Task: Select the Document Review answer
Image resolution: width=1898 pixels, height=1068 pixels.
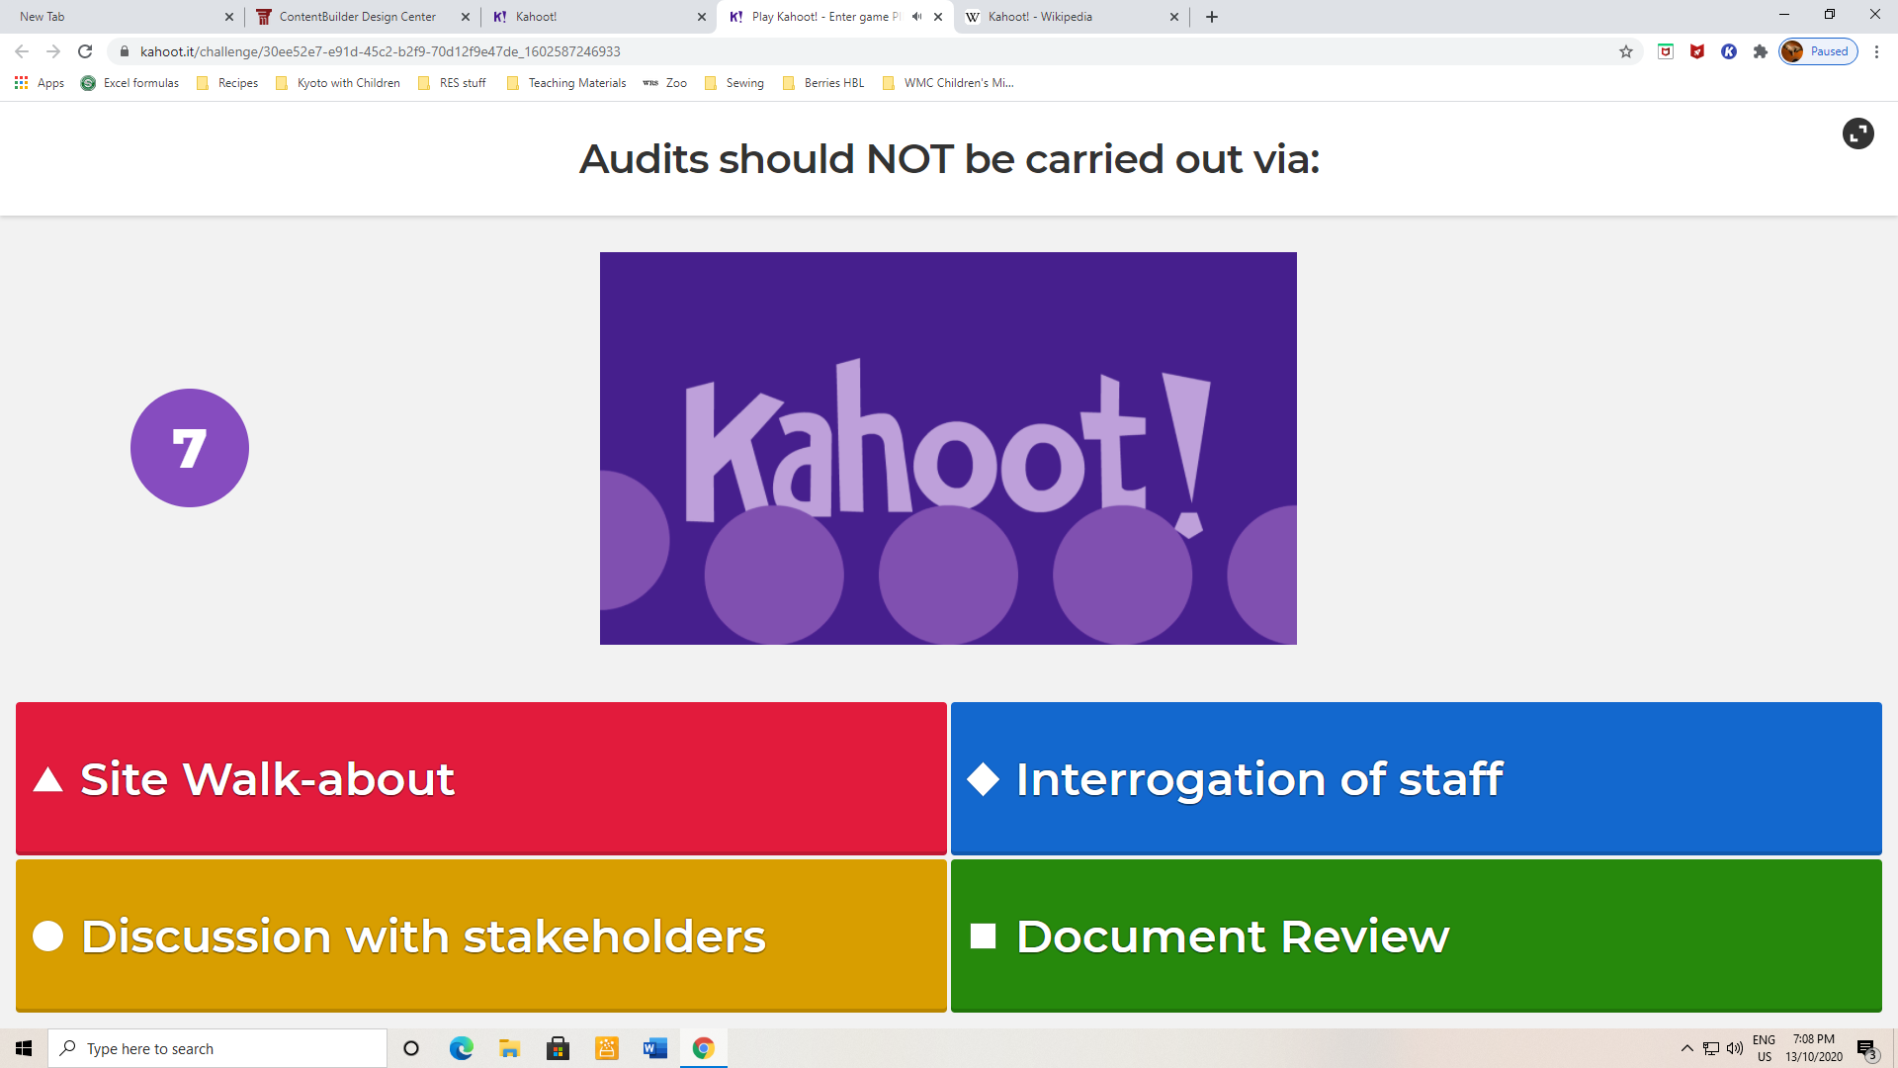Action: (x=1416, y=935)
